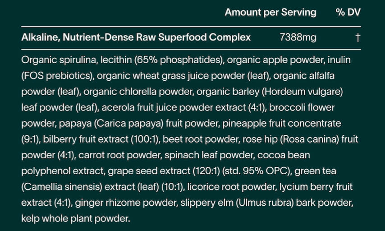Click "bilberry fruit extract (100:1)" text
385x231 pixels.
click(101, 139)
